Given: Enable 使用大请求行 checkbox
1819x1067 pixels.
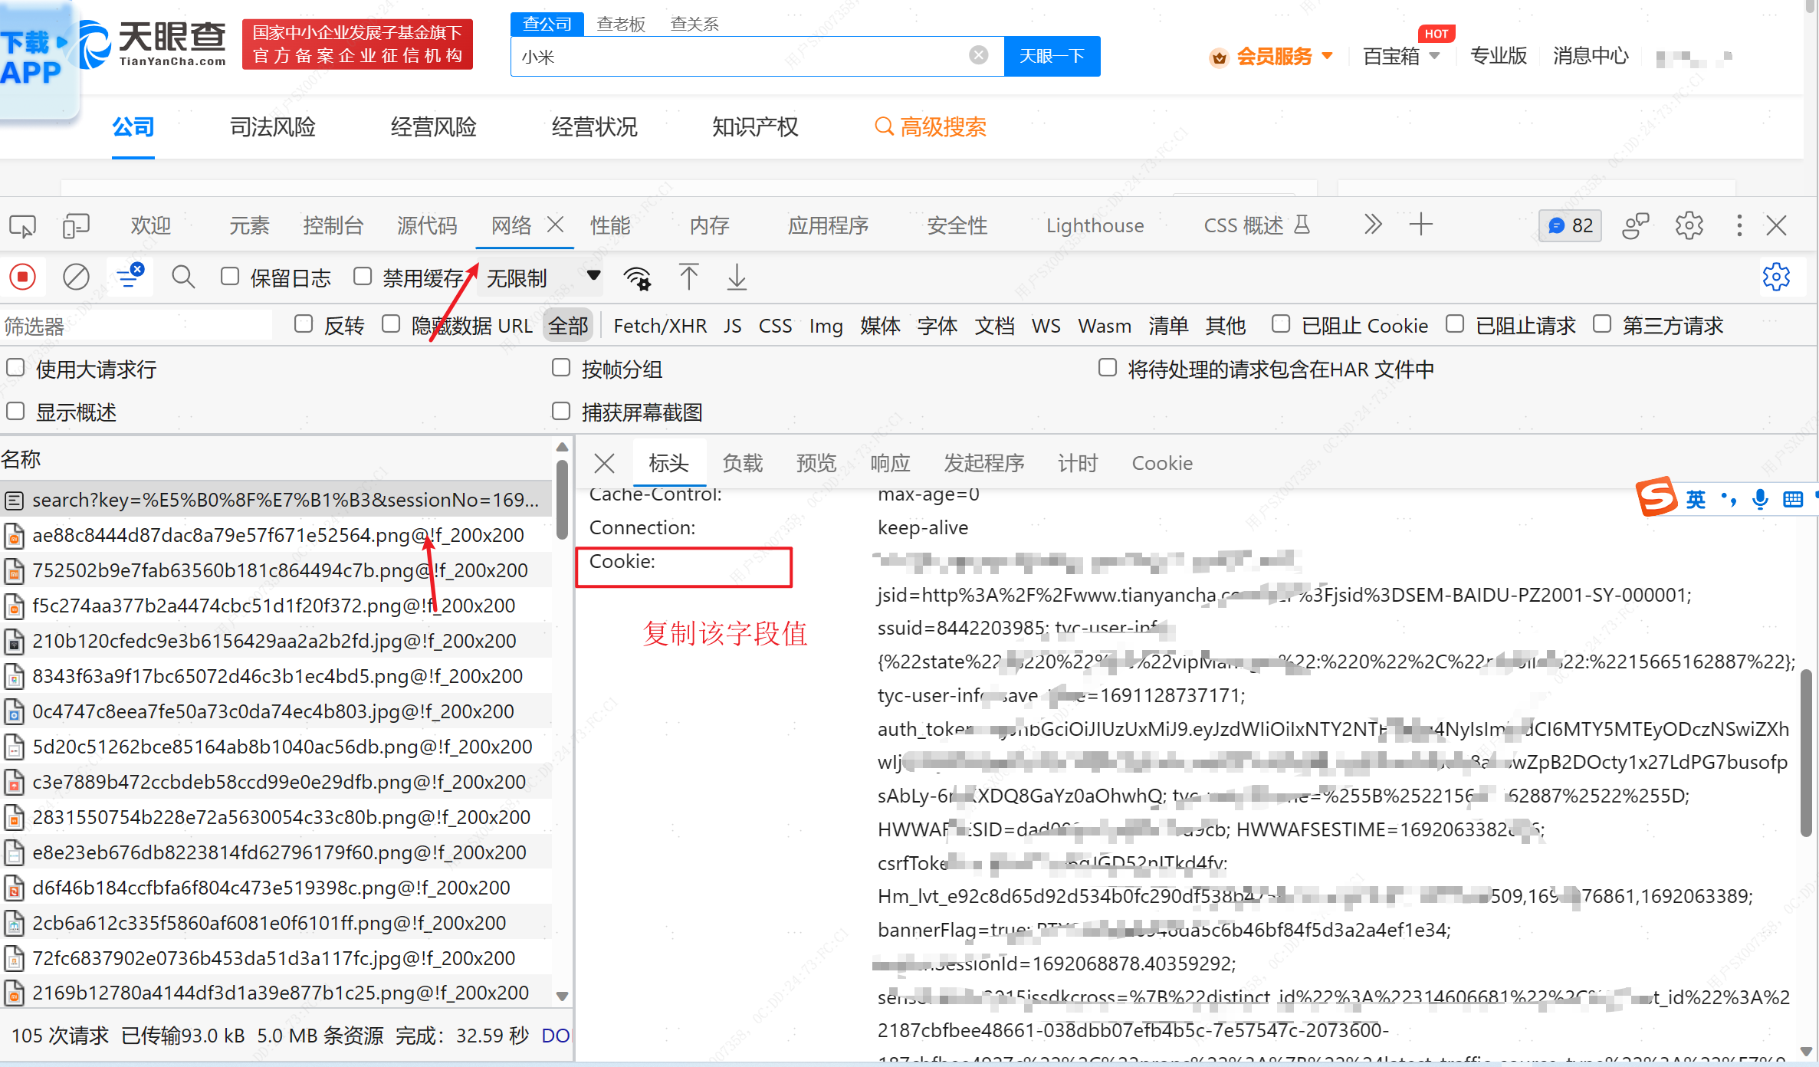Looking at the screenshot, I should pos(15,368).
